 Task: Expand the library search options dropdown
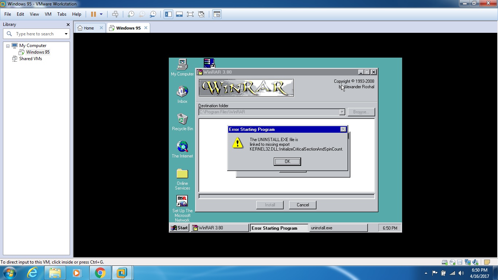pyautogui.click(x=66, y=34)
